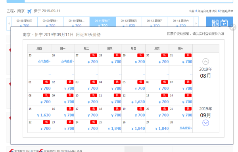Choose September 01 price ¥700
Image resolution: width=238 pixels, height=152 pixels.
(x=45, y=89)
